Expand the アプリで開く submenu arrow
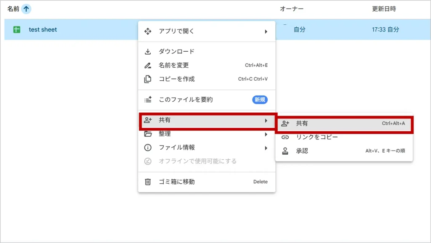 266,32
